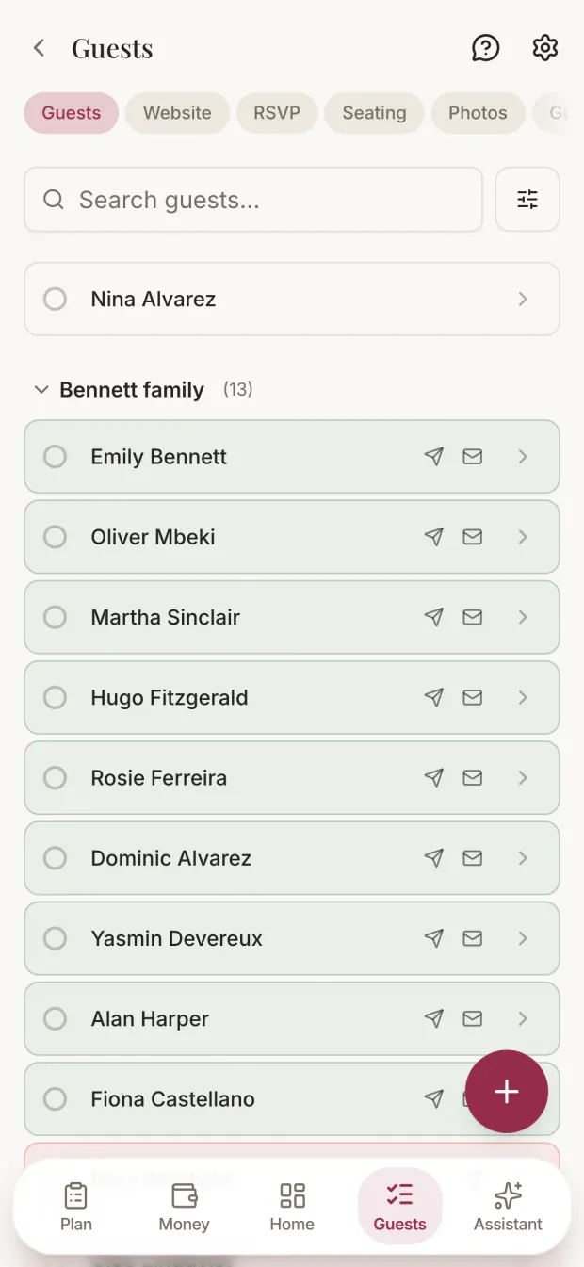Check the circle beside Rosie Ferreira

(56, 778)
